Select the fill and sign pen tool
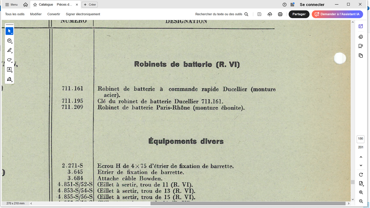Screen dimensions: 370x208 point(10,79)
